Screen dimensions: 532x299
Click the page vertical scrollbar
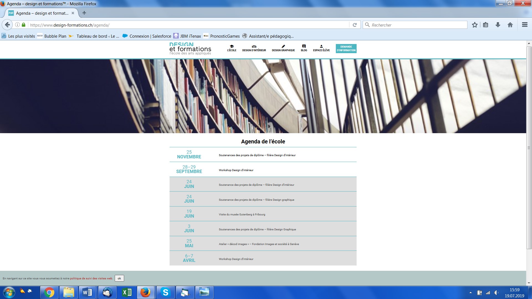point(529,148)
